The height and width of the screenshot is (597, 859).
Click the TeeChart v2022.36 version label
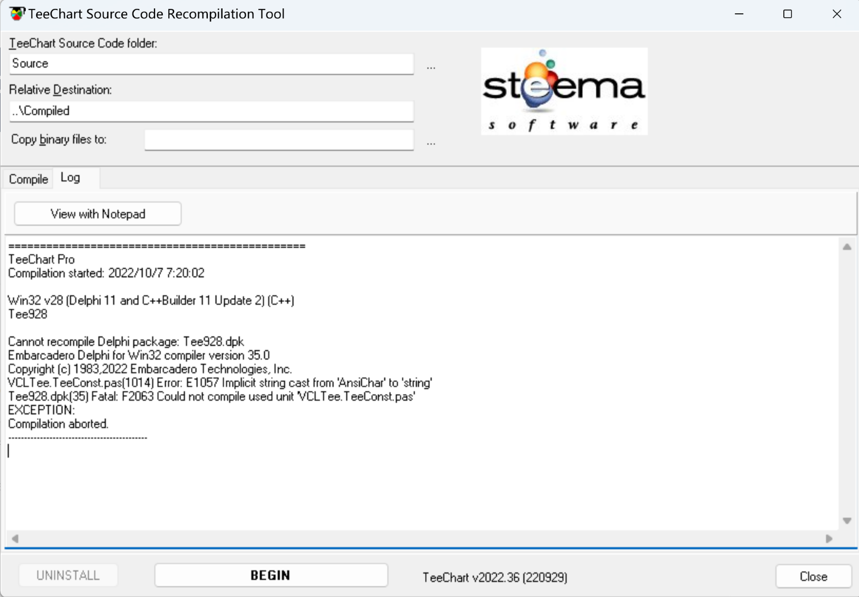(495, 577)
